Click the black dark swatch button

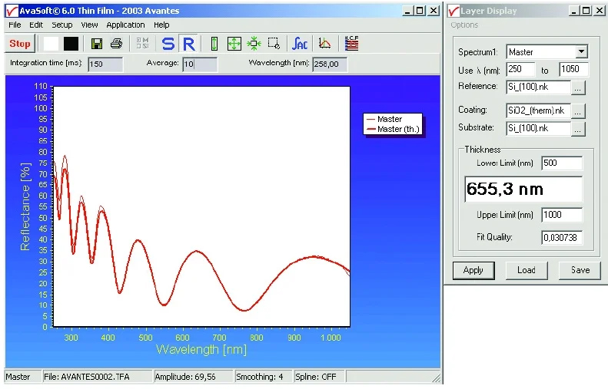pyautogui.click(x=71, y=44)
